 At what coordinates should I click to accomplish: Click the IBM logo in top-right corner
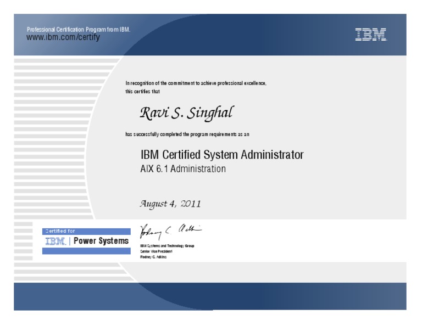pyautogui.click(x=371, y=35)
